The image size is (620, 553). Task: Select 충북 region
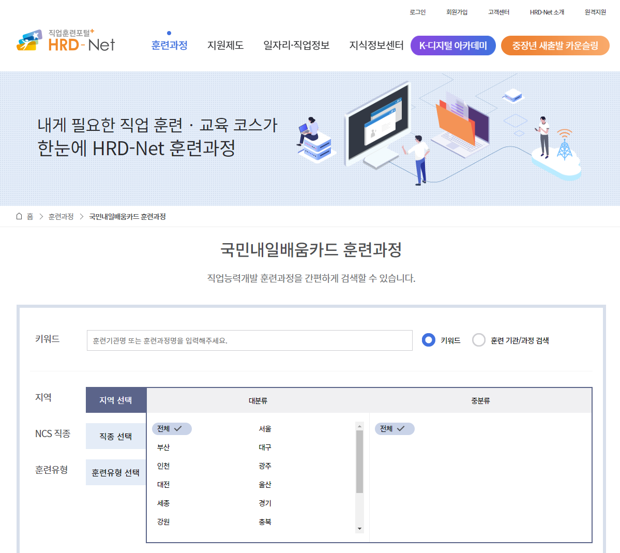[265, 522]
